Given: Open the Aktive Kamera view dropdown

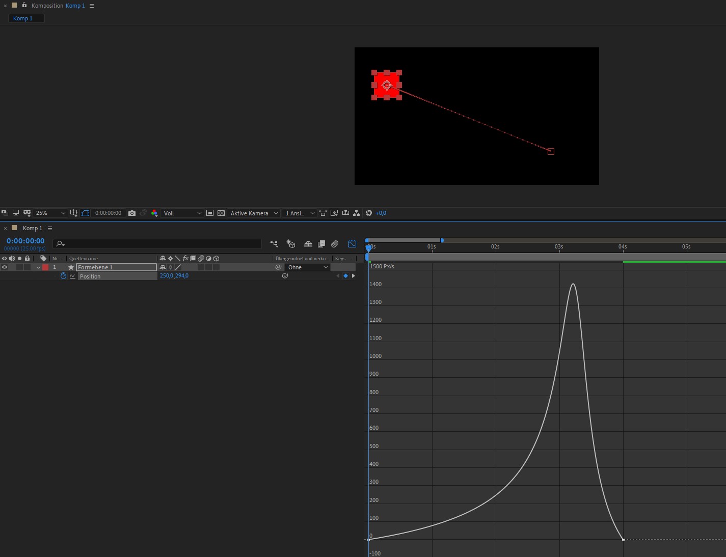Looking at the screenshot, I should pos(254,213).
